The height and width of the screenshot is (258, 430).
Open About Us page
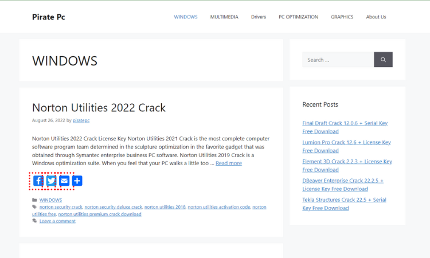tap(376, 17)
